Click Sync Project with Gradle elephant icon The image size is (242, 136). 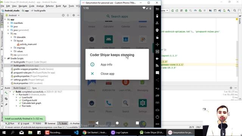[220, 11]
